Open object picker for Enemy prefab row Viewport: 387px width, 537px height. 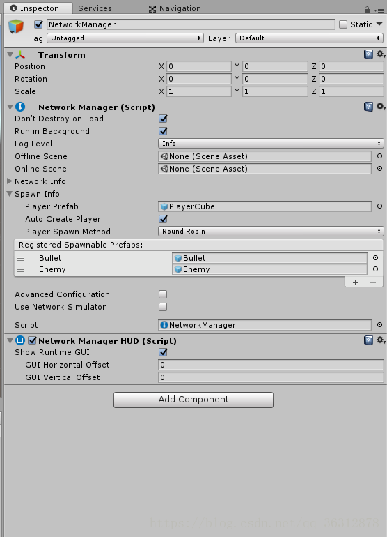375,268
